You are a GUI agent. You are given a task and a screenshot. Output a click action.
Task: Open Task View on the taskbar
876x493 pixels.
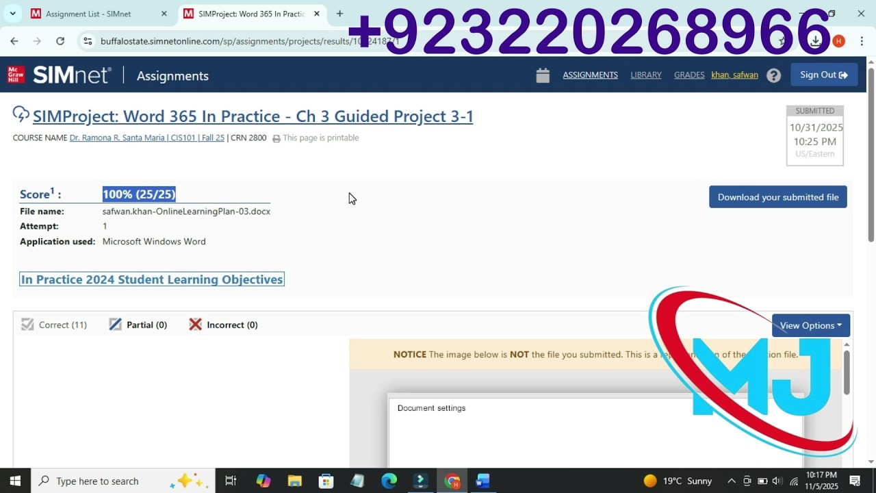point(231,481)
